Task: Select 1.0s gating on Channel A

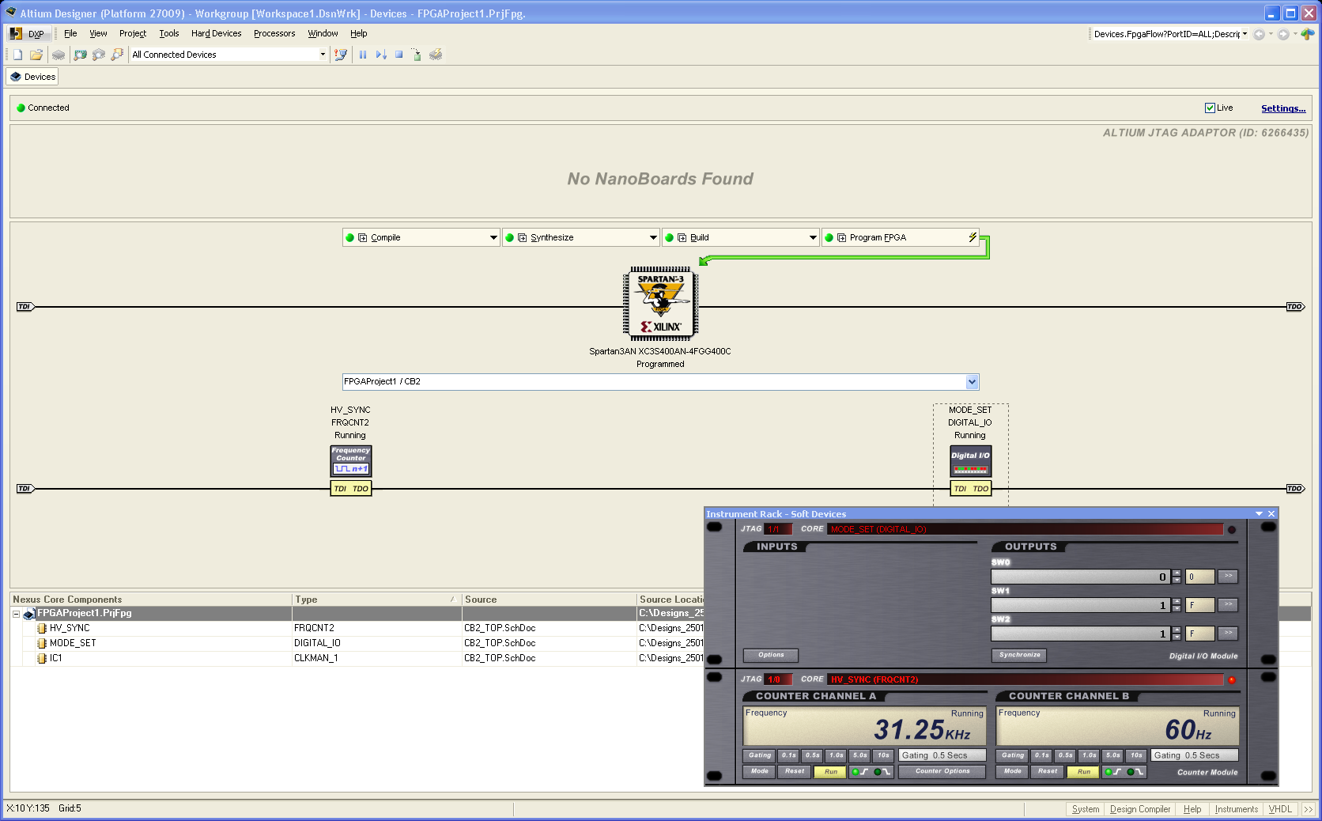Action: 837,755
